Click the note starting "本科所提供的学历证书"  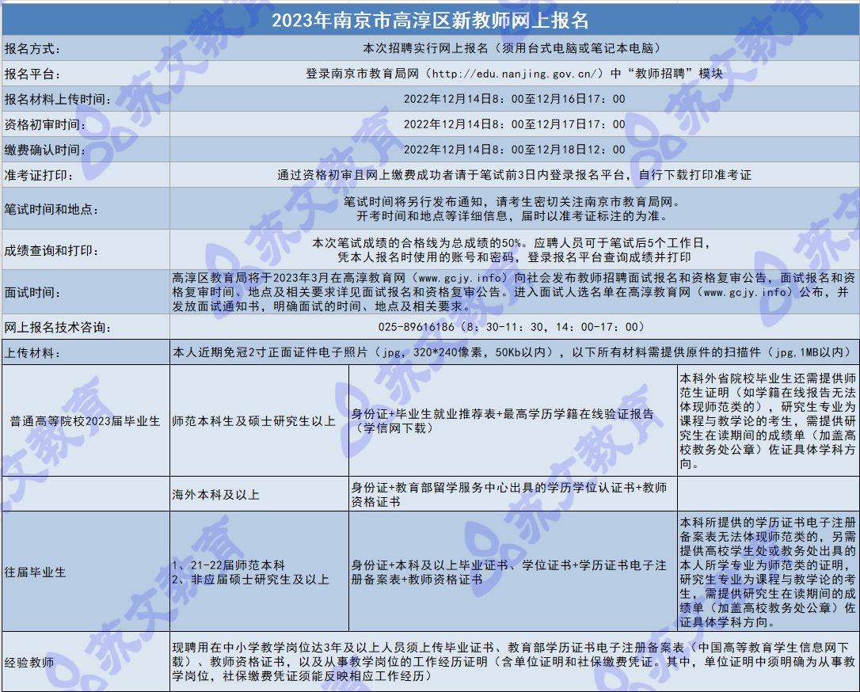(768, 572)
